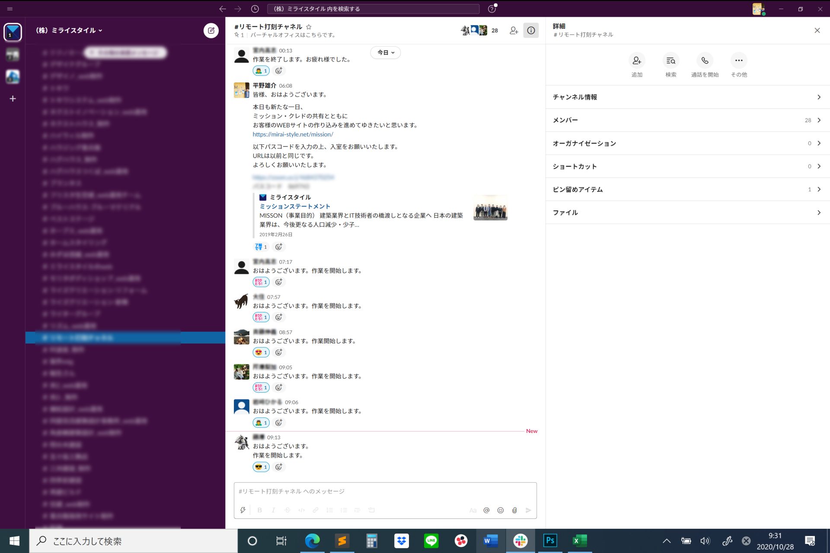
Task: Click the attach file paperclip icon
Action: pyautogui.click(x=514, y=510)
